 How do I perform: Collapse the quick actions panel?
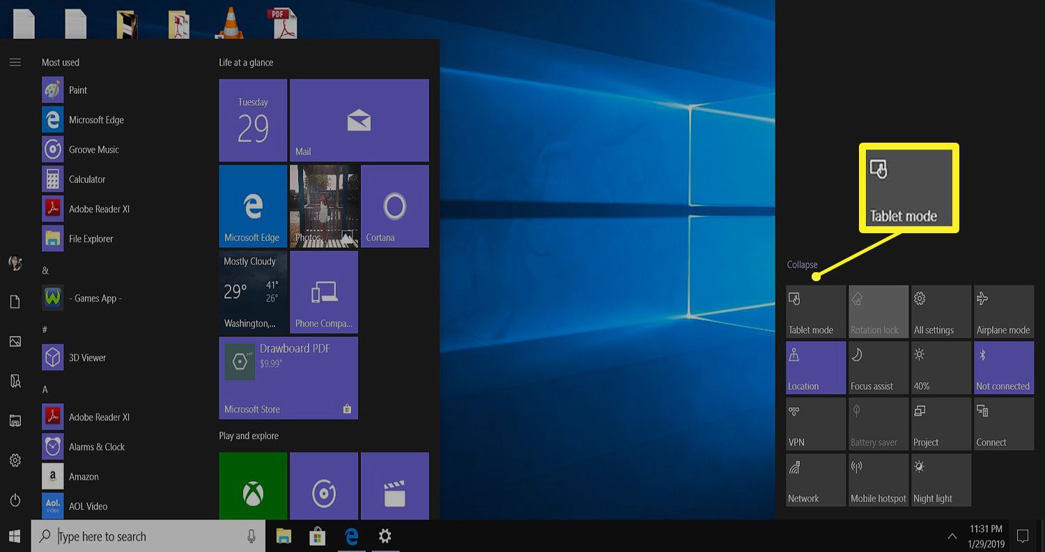(802, 265)
